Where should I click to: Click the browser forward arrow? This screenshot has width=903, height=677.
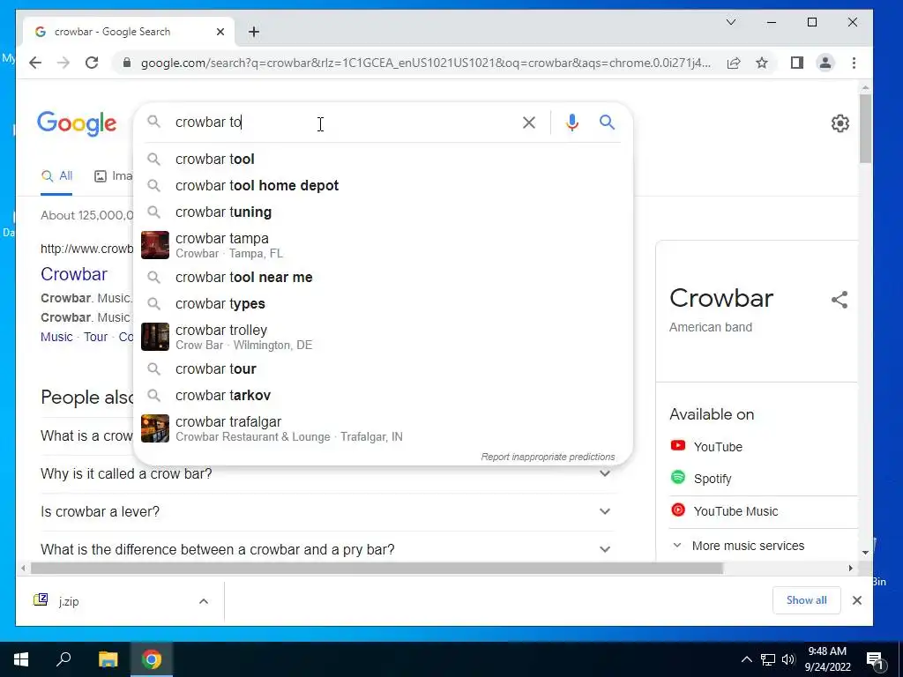pos(63,63)
